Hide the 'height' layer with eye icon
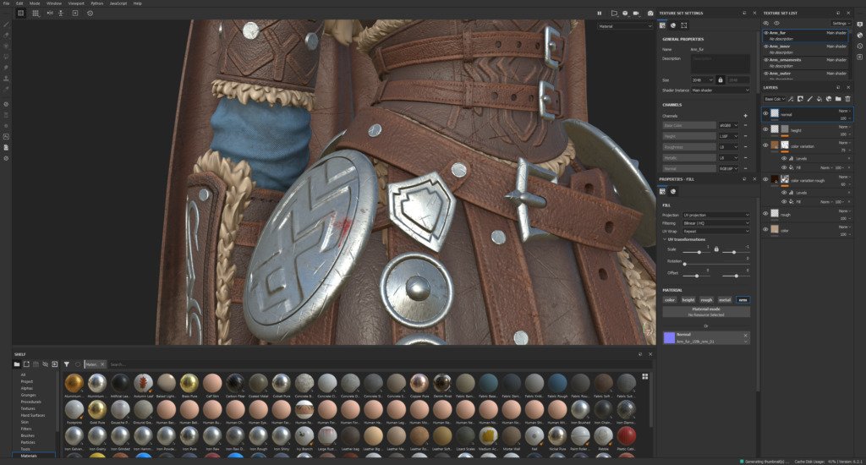The width and height of the screenshot is (866, 465). 766,129
